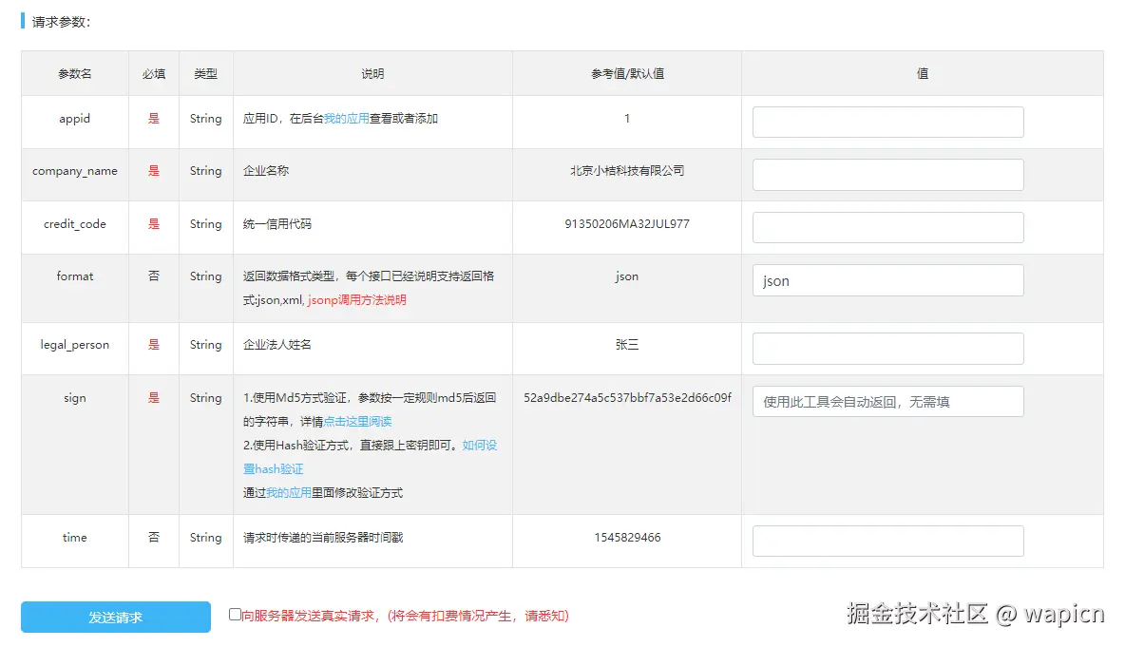The height and width of the screenshot is (647, 1125).
Task: Click into the appid value input field
Action: coord(887,122)
